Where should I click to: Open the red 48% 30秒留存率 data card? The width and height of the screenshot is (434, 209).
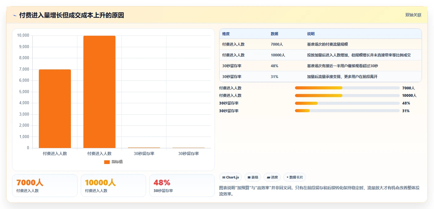182,186
